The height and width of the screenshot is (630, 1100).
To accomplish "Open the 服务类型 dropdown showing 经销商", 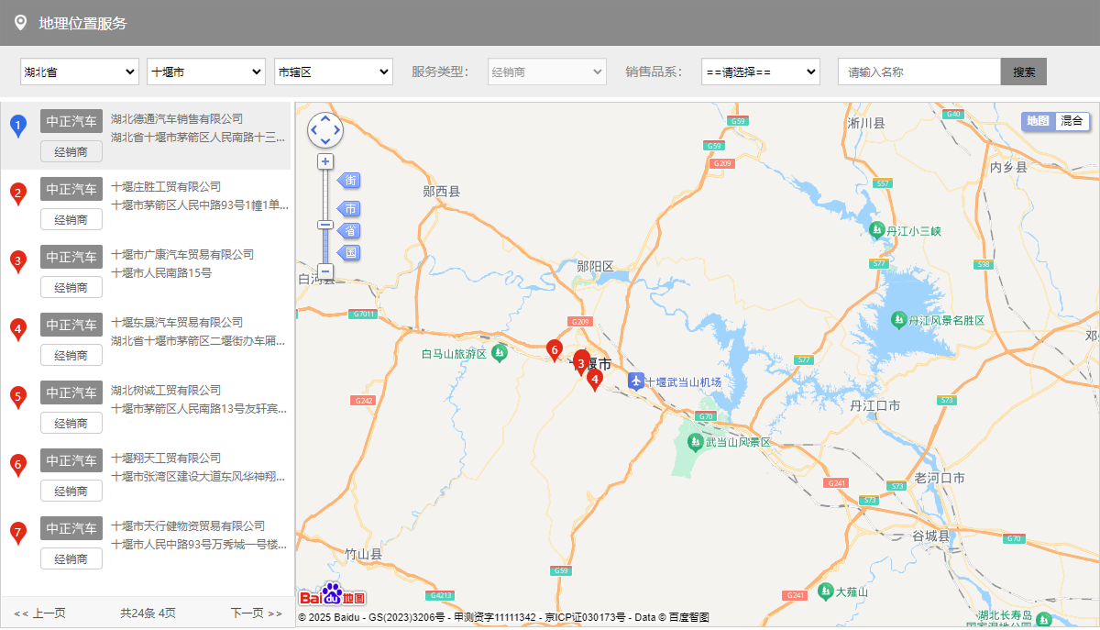I will tap(547, 72).
